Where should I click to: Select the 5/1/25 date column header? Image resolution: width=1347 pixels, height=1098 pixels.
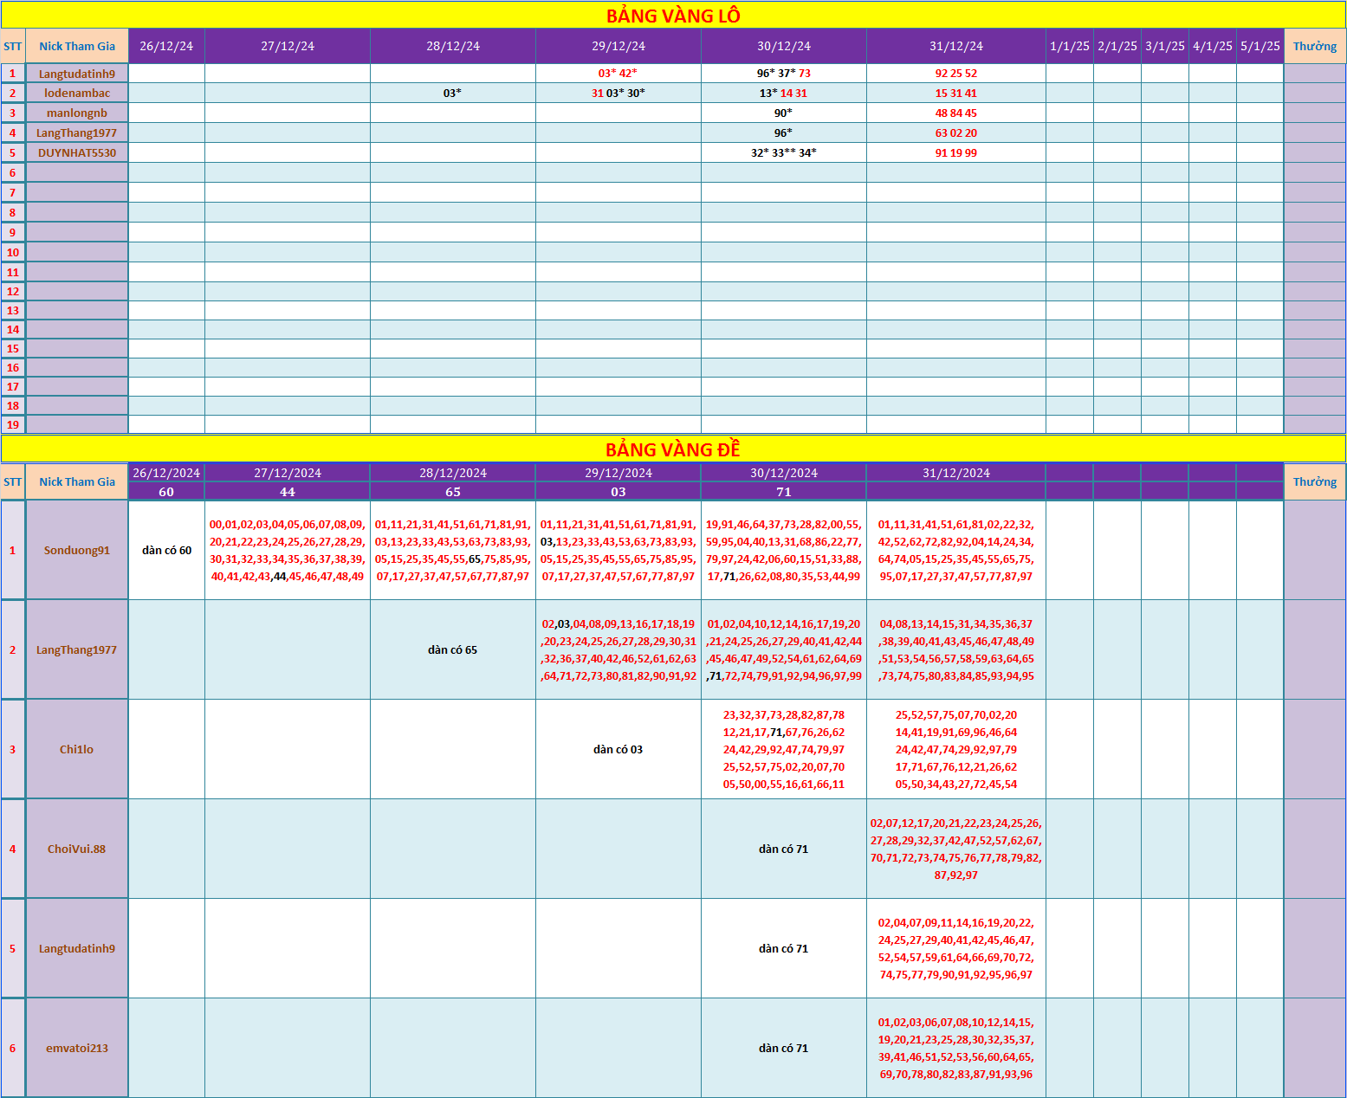coord(1260,47)
